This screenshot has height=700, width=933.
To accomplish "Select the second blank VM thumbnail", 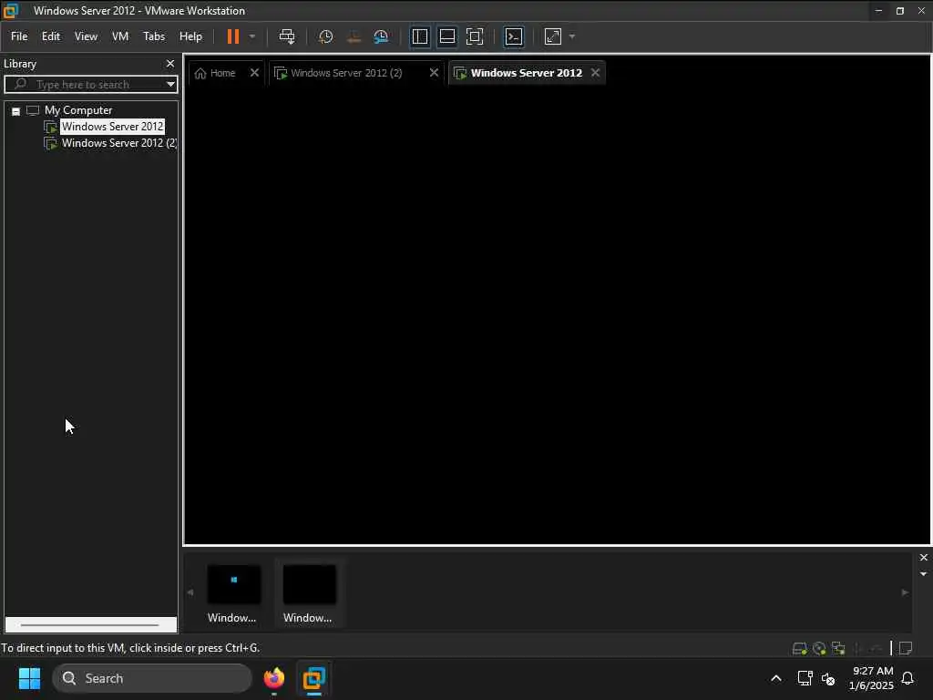I will coord(309,584).
